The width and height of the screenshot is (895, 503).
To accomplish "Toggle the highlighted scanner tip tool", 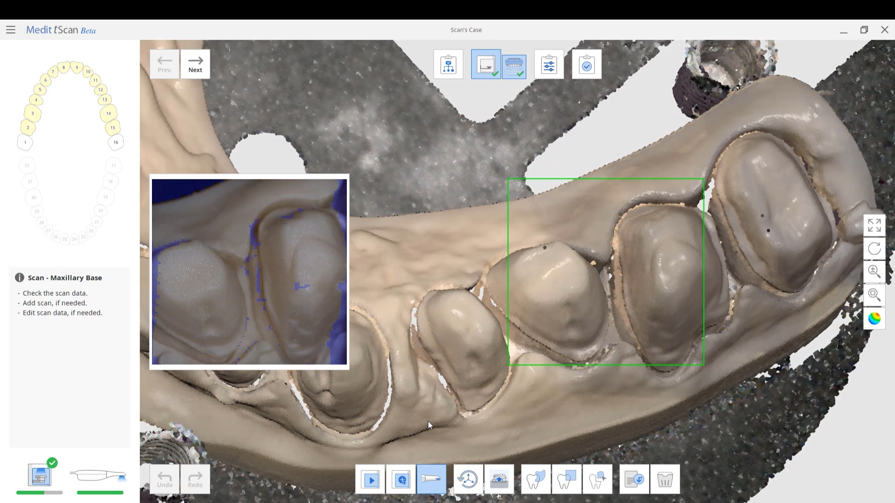I will (431, 479).
